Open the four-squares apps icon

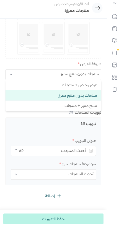(114, 77)
